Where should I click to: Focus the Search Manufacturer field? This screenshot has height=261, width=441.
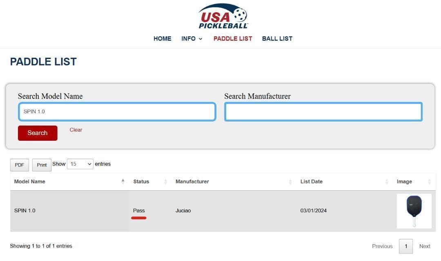pyautogui.click(x=323, y=112)
